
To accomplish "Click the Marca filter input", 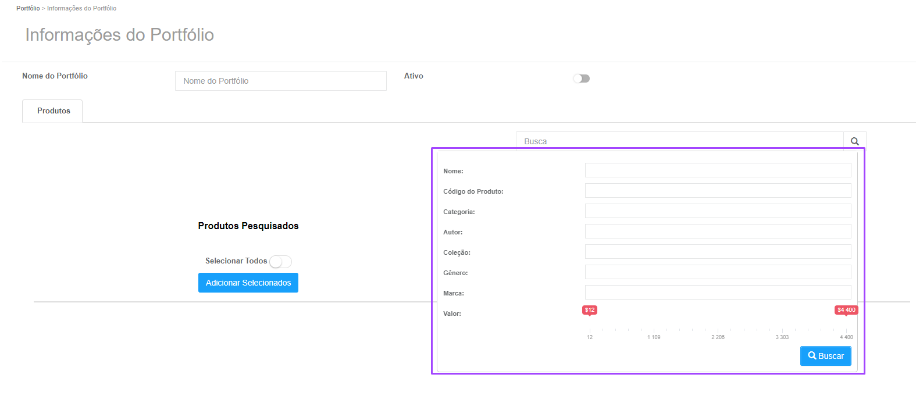I will tap(718, 292).
